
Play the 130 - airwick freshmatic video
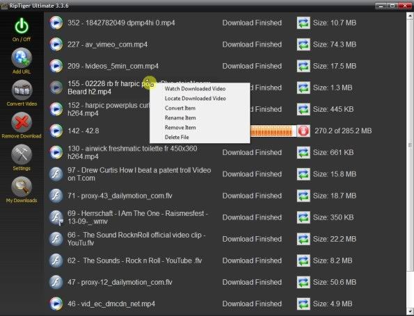click(x=56, y=152)
